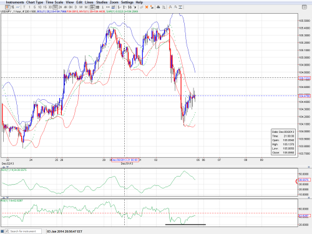
Task: Click the orange X delete icon
Action: click(147, 7)
